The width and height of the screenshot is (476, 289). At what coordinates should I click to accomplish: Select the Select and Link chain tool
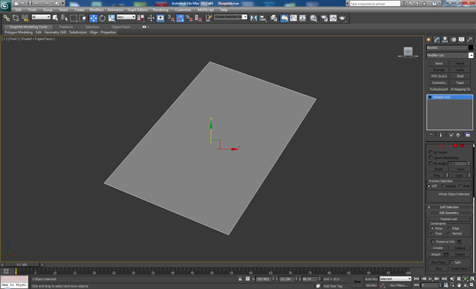(7, 18)
